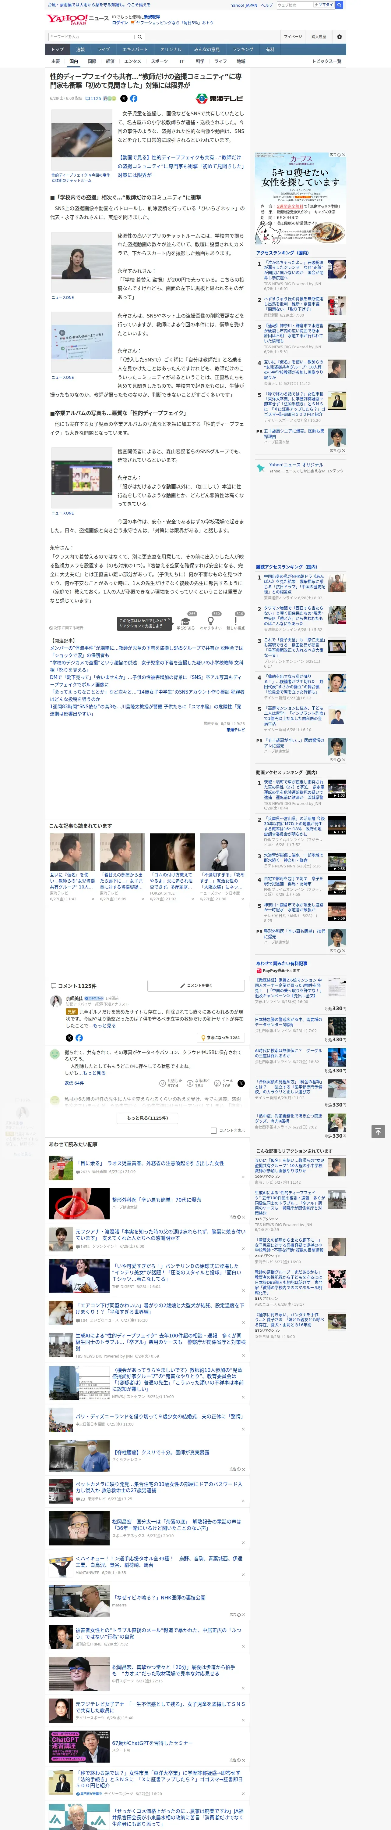The height and width of the screenshot is (1830, 391).
Task: Open the 67歳がChatGPTを習得したセミナー ad
Action: point(152,1743)
